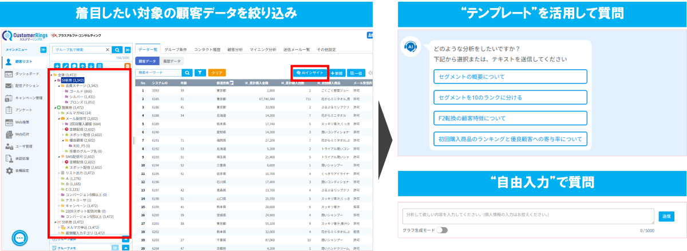Open 配信アクション in the sidebar
The height and width of the screenshot is (251, 687).
(23, 86)
